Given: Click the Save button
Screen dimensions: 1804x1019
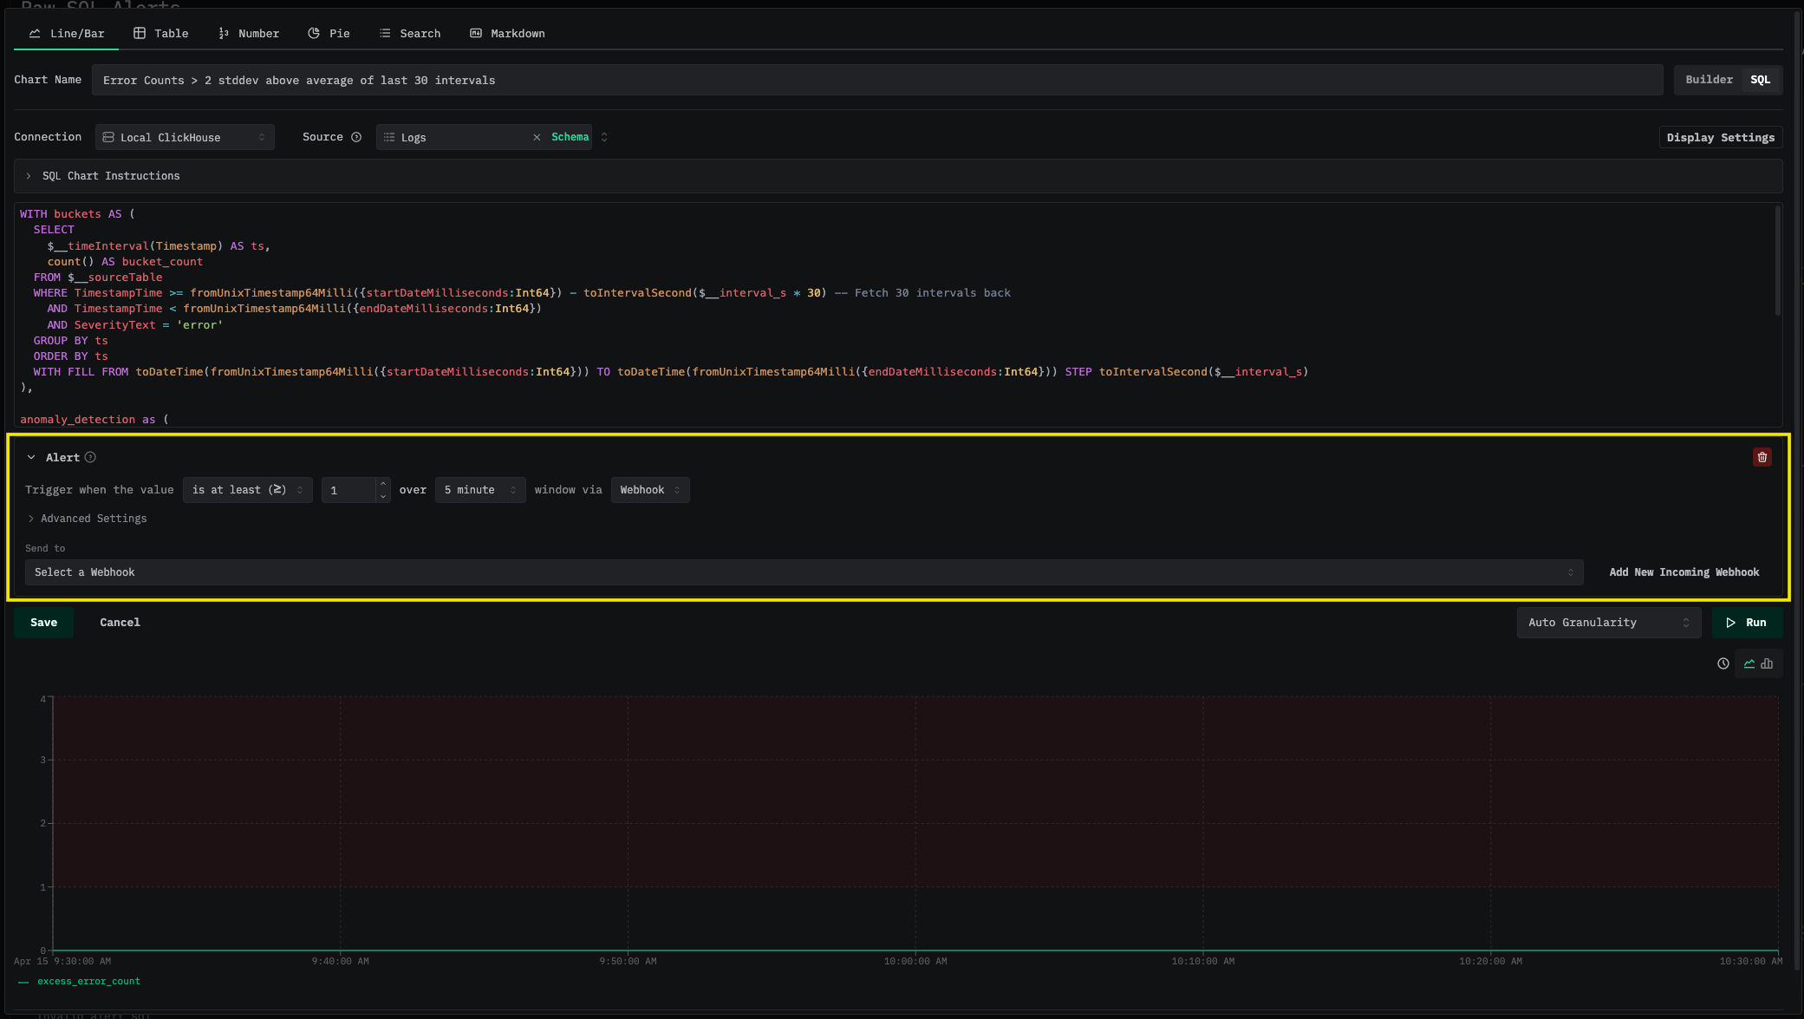Looking at the screenshot, I should point(43,623).
